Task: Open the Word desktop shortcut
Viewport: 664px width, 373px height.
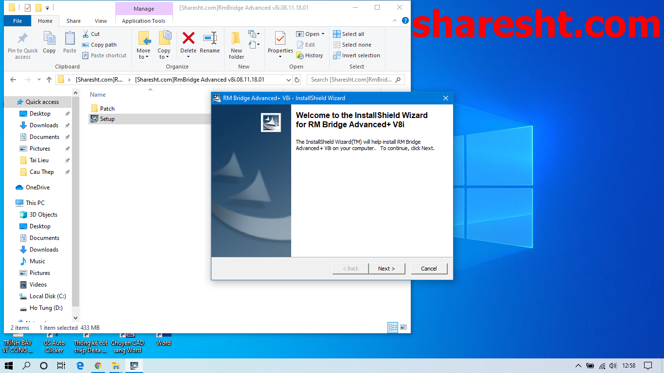Action: (x=163, y=339)
